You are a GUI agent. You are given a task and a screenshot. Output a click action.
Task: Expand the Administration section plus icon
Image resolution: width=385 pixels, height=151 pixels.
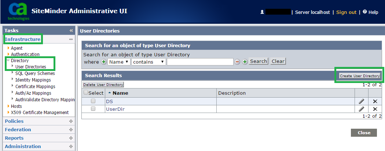point(71,146)
